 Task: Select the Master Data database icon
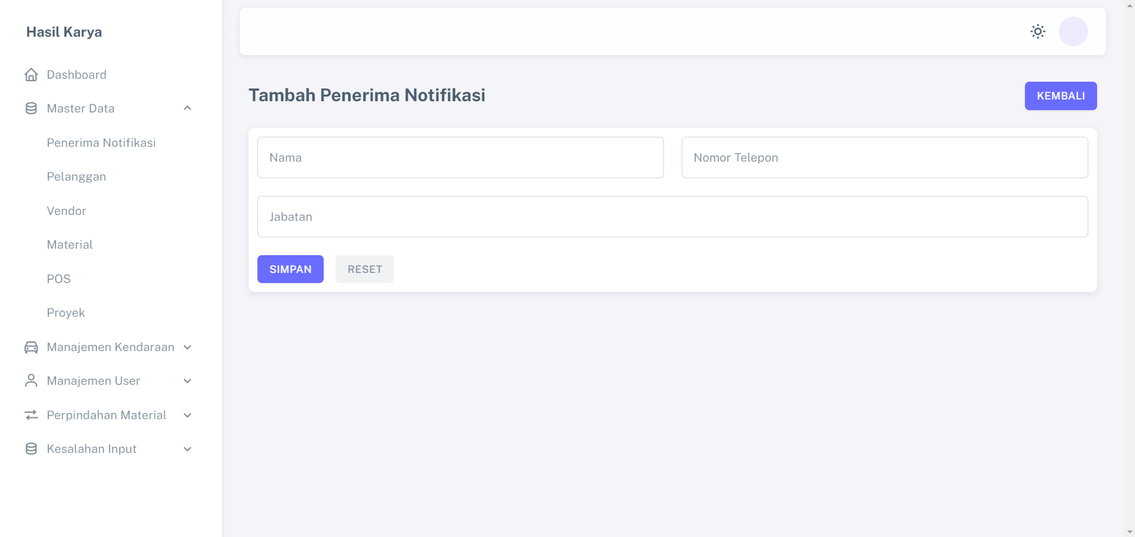click(31, 108)
